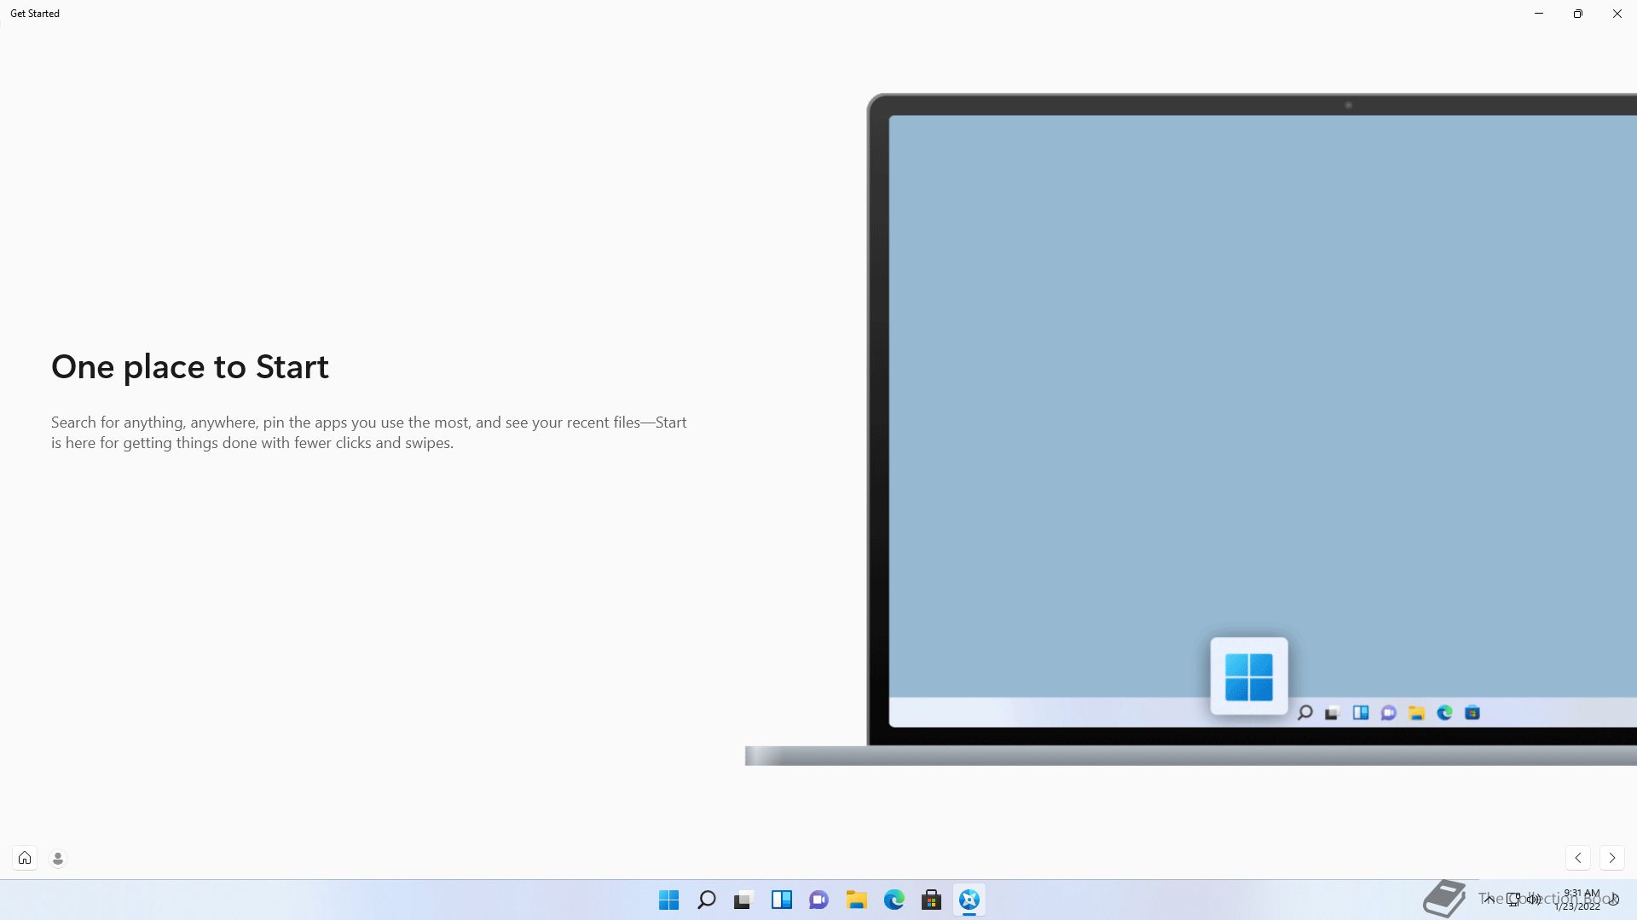Open Microsoft Store from the taskbar
Image resolution: width=1637 pixels, height=920 pixels.
[932, 900]
